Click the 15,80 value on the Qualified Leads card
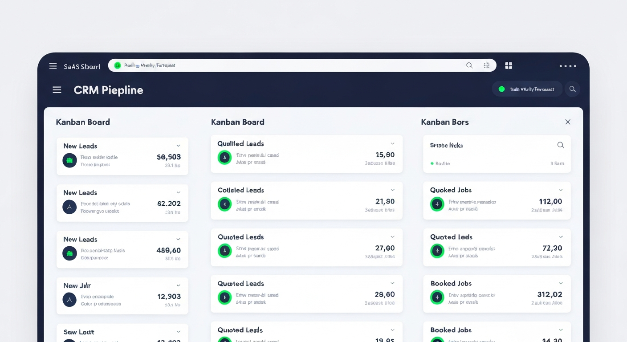This screenshot has height=342, width=627. [x=385, y=155]
